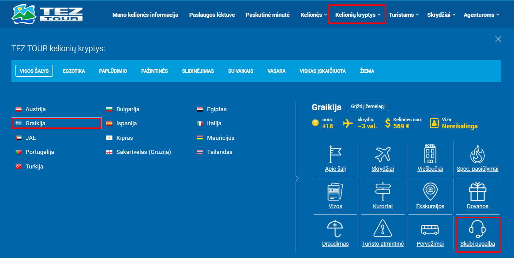This screenshot has width=514, height=258.
Task: Select the ŽIEMA filter tab
Action: pyautogui.click(x=367, y=71)
